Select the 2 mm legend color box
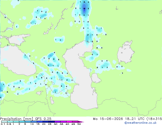Screen dimensions: 162x125 22,122
